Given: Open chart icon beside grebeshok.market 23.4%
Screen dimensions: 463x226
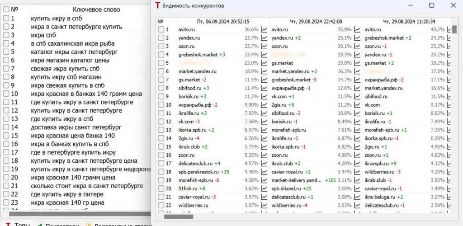Looking at the screenshot, I should click(x=264, y=55).
